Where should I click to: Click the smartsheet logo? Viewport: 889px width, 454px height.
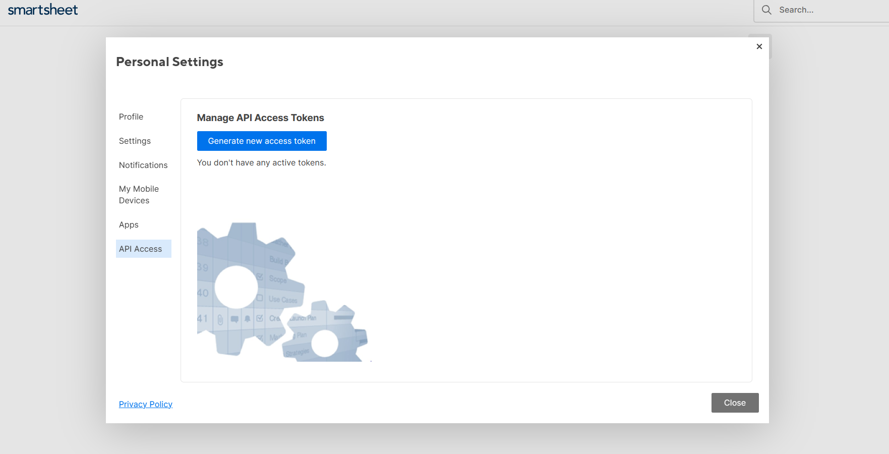point(43,10)
